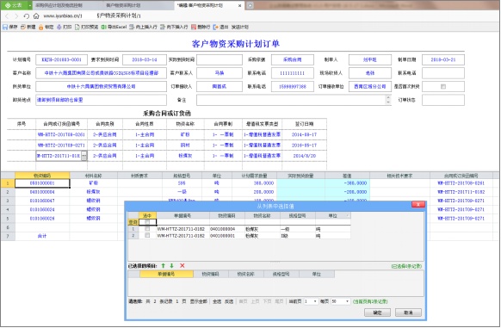Click the 确定 button in dialog
Viewport: 501px width, 328px height.
click(x=377, y=313)
